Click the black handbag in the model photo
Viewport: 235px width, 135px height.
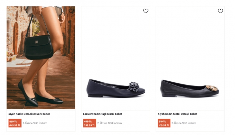[x=39, y=47]
